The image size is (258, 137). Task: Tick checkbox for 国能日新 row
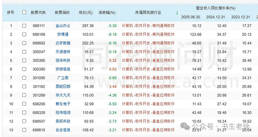pyautogui.click(x=24, y=86)
